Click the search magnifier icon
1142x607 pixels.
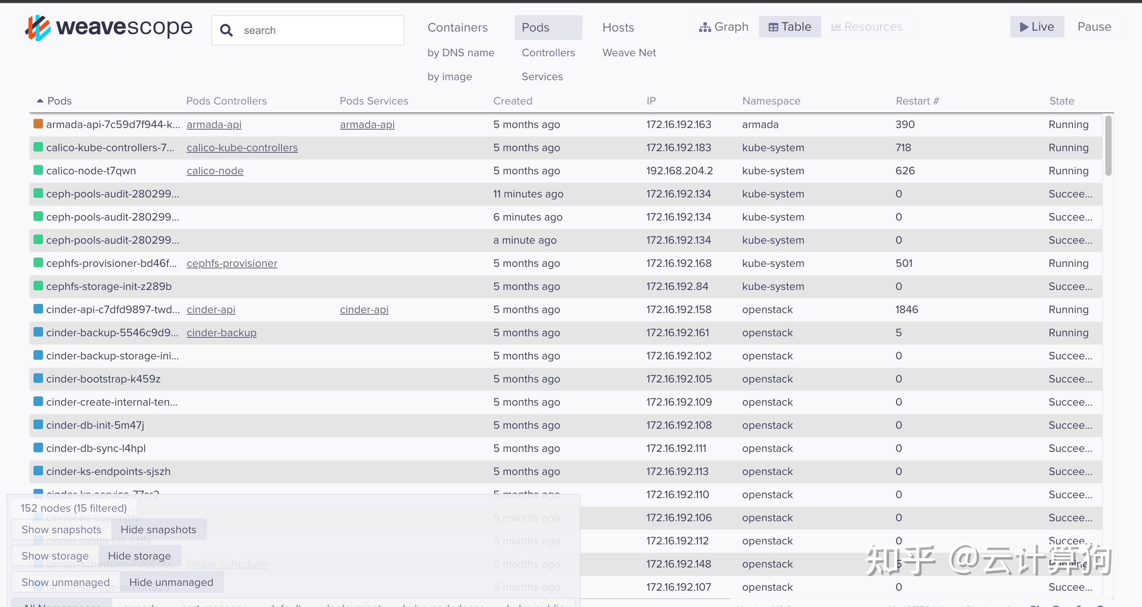[x=226, y=30]
